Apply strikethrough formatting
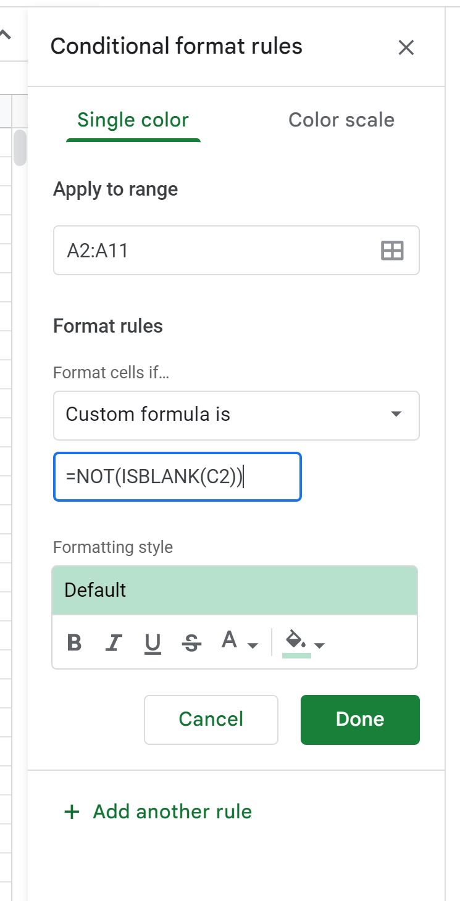Viewport: 460px width, 901px height. pos(192,642)
